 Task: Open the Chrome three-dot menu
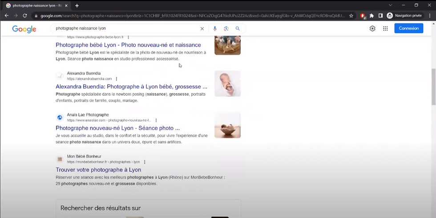430,16
